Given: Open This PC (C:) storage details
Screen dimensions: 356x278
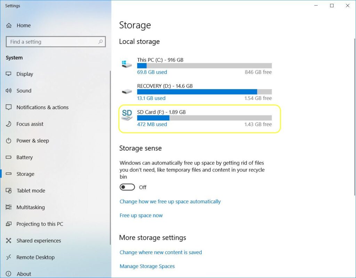Looking at the screenshot, I should coord(195,66).
